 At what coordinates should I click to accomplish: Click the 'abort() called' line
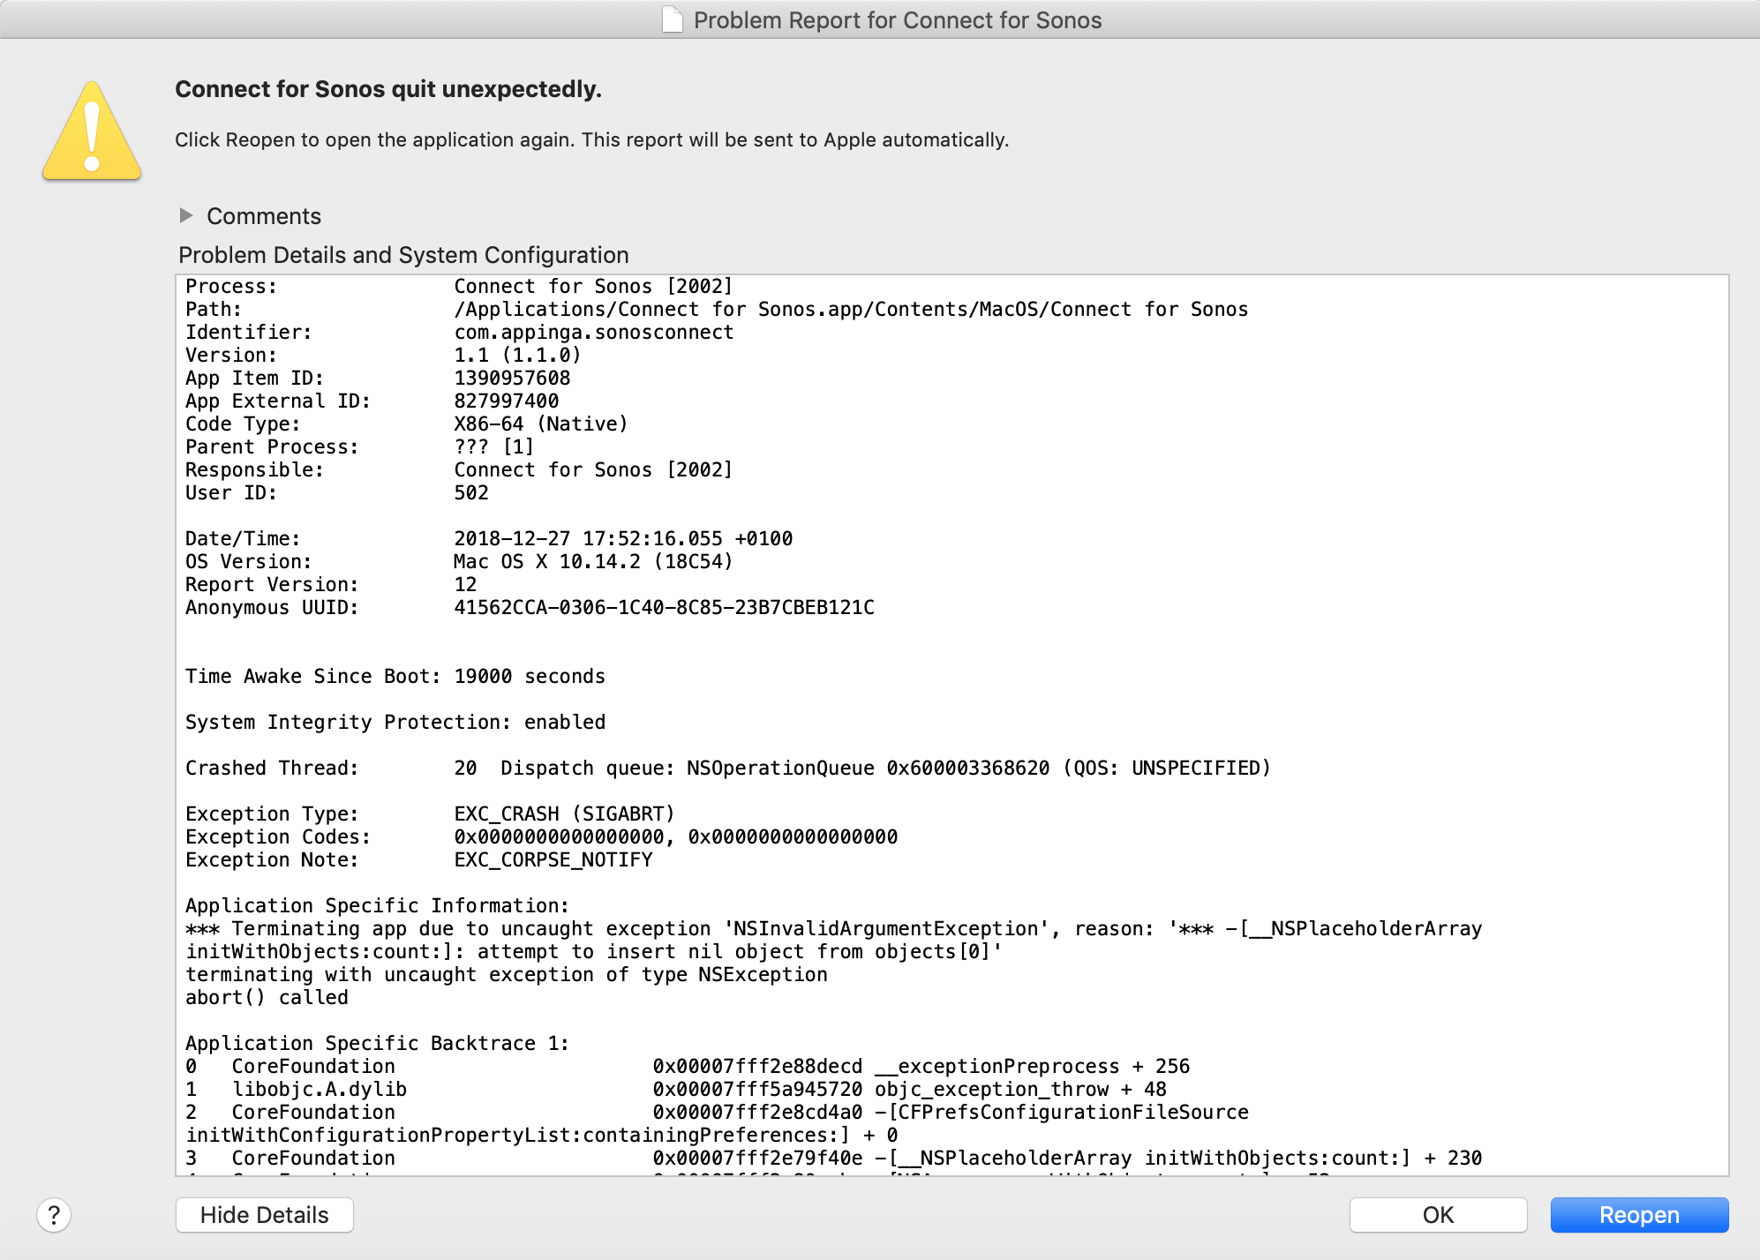[x=267, y=997]
